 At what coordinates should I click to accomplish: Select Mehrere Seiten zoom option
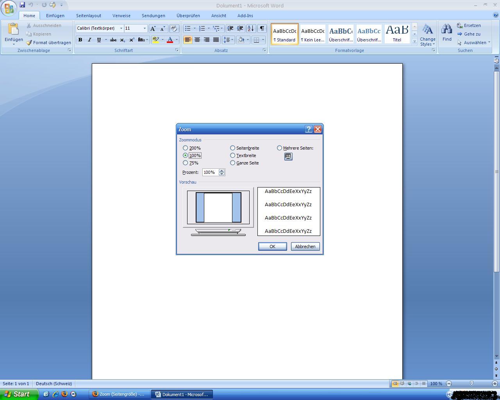coord(295,148)
